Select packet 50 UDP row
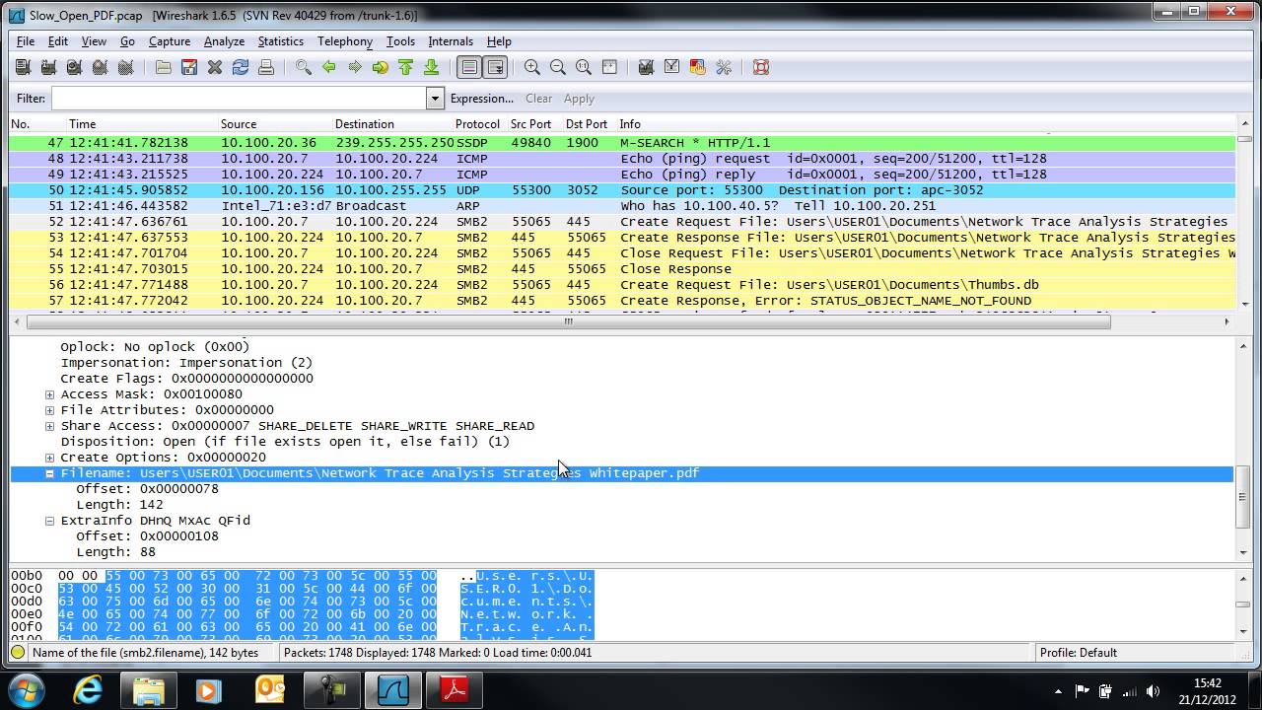The height and width of the screenshot is (710, 1262). coord(623,190)
